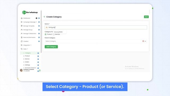170x96 pixels.
Task: Click the blue circle icon beside Role and Permission
Action: pos(39,37)
